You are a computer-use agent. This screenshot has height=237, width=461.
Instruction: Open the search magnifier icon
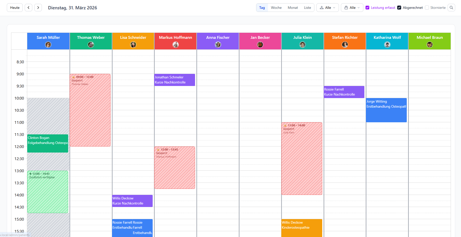[x=451, y=8]
